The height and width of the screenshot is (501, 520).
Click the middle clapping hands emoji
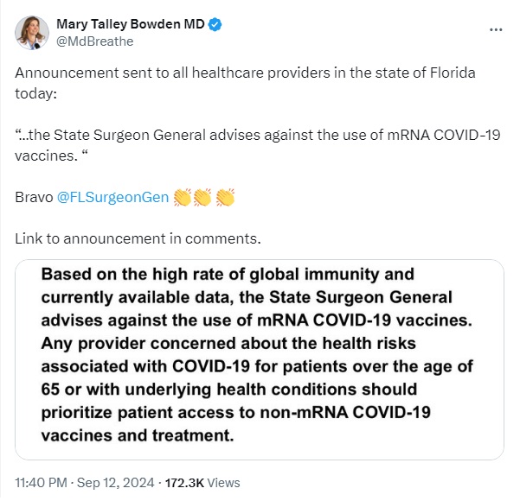coord(202,197)
